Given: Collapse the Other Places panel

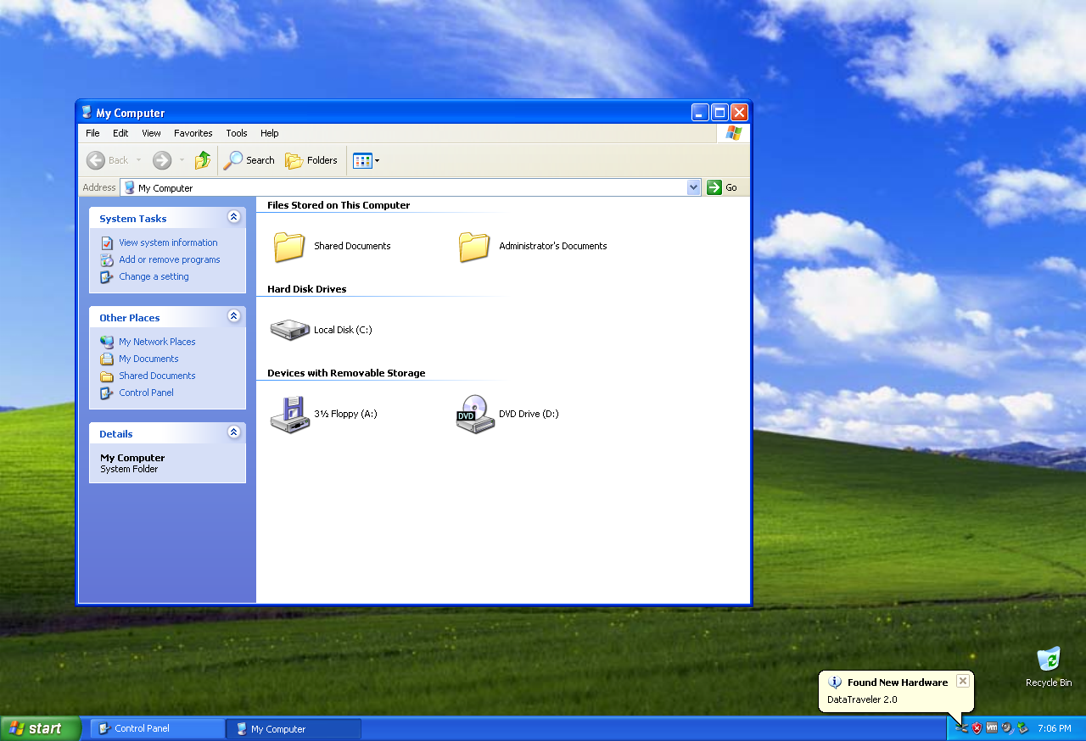Looking at the screenshot, I should pos(234,316).
